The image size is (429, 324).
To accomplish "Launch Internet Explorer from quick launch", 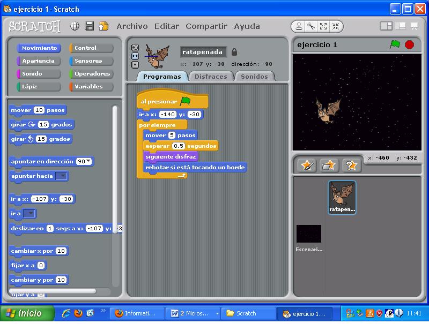I will click(66, 313).
